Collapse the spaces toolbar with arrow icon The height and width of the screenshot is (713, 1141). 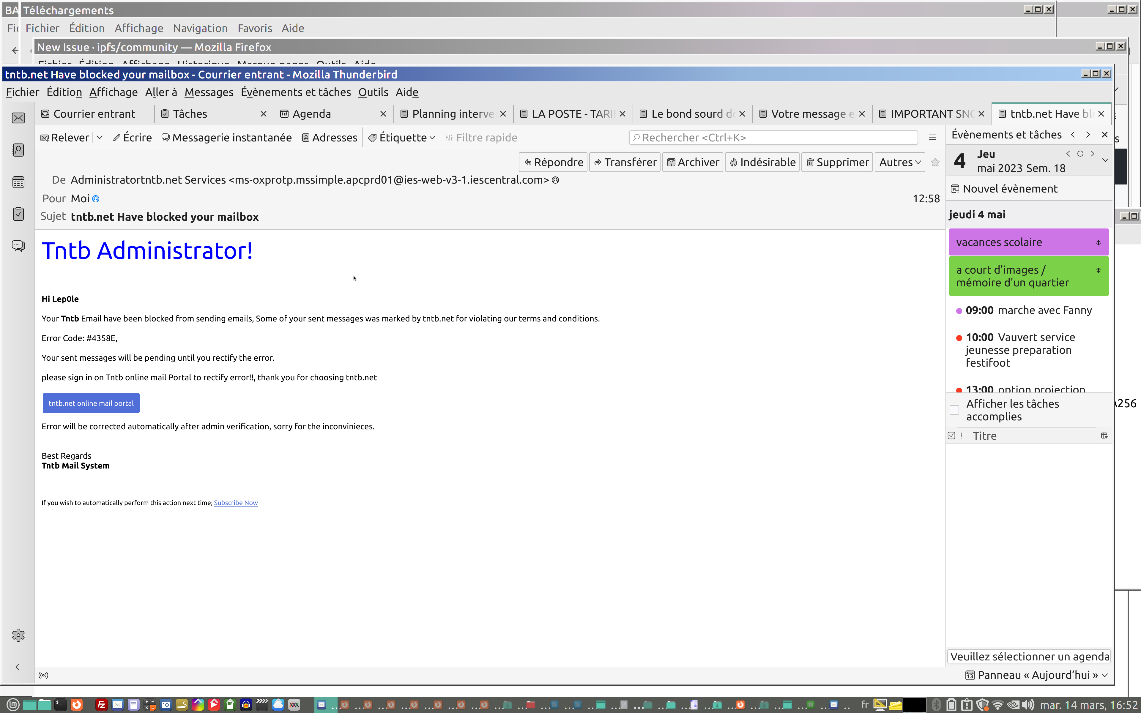[x=18, y=666]
